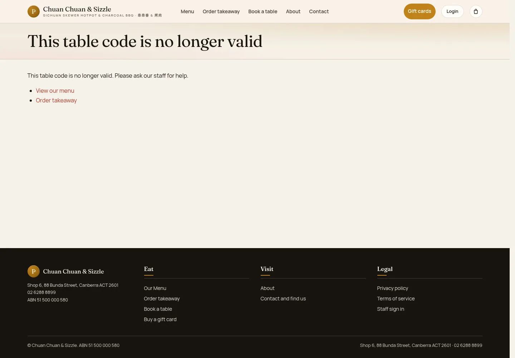This screenshot has width=515, height=358.
Task: Click the footer Chuan Chuan & Sizzle name
Action: (x=74, y=271)
